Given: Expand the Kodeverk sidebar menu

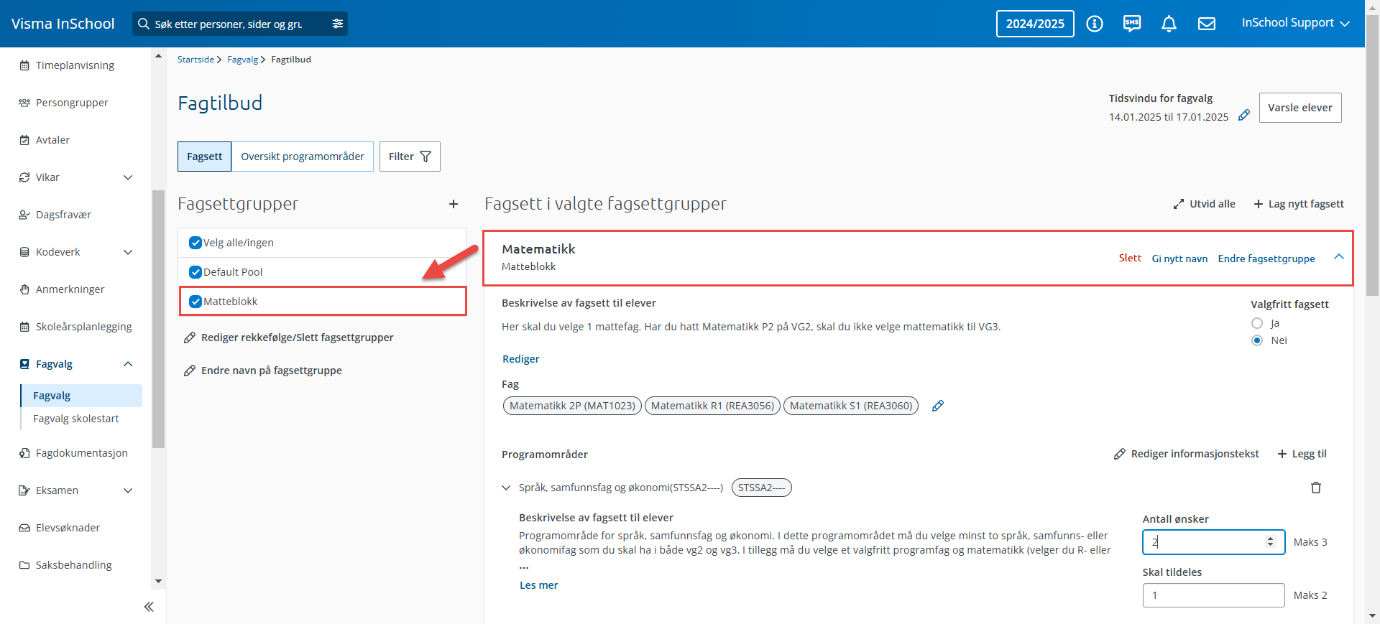Looking at the screenshot, I should click(128, 252).
